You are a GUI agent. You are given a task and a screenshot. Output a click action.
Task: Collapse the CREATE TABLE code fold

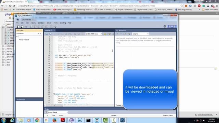pos(54,94)
